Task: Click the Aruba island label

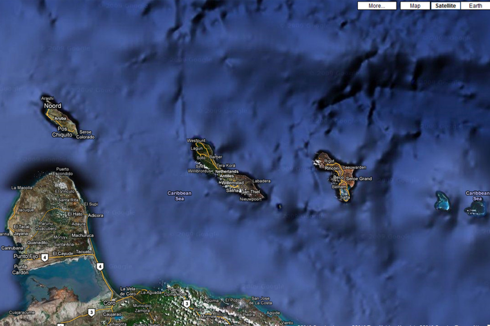Action: coord(60,118)
